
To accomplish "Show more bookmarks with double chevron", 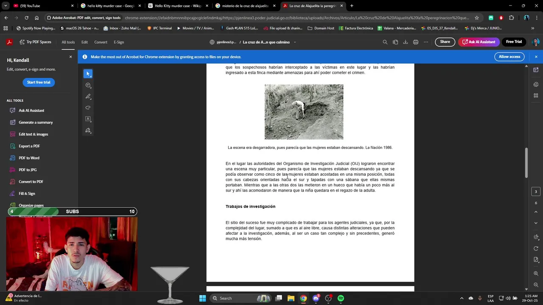I will (x=532, y=28).
